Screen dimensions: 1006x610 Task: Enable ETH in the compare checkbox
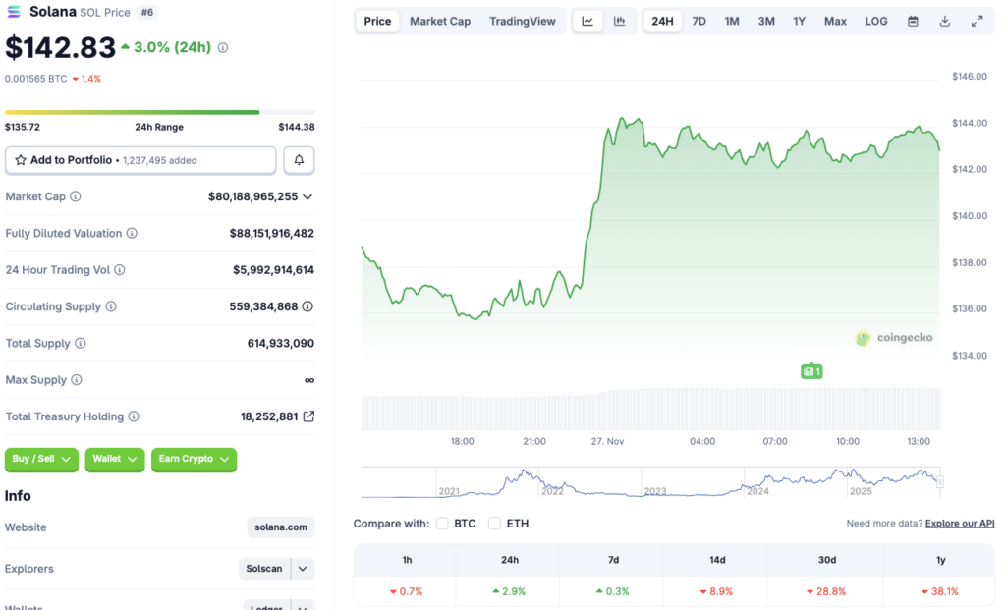point(494,524)
